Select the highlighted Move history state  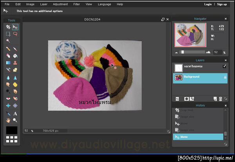(198, 137)
